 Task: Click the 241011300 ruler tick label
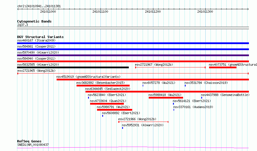pyautogui.click(x=205, y=12)
